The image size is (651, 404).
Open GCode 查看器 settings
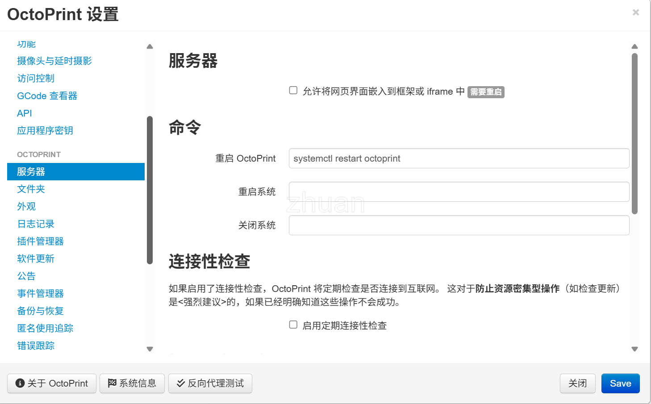click(47, 96)
